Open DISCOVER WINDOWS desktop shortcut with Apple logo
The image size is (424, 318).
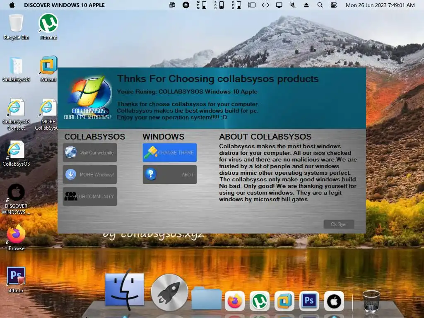pos(16,199)
